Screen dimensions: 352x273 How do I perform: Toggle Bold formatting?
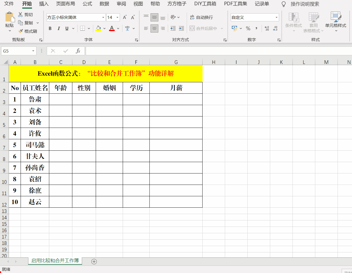coord(50,28)
